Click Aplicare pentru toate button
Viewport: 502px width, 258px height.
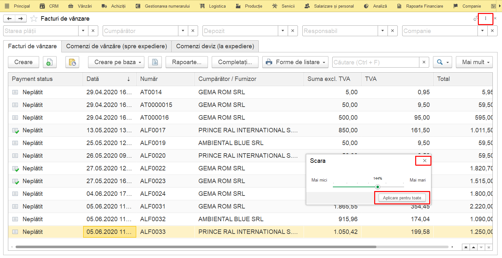[x=402, y=198]
